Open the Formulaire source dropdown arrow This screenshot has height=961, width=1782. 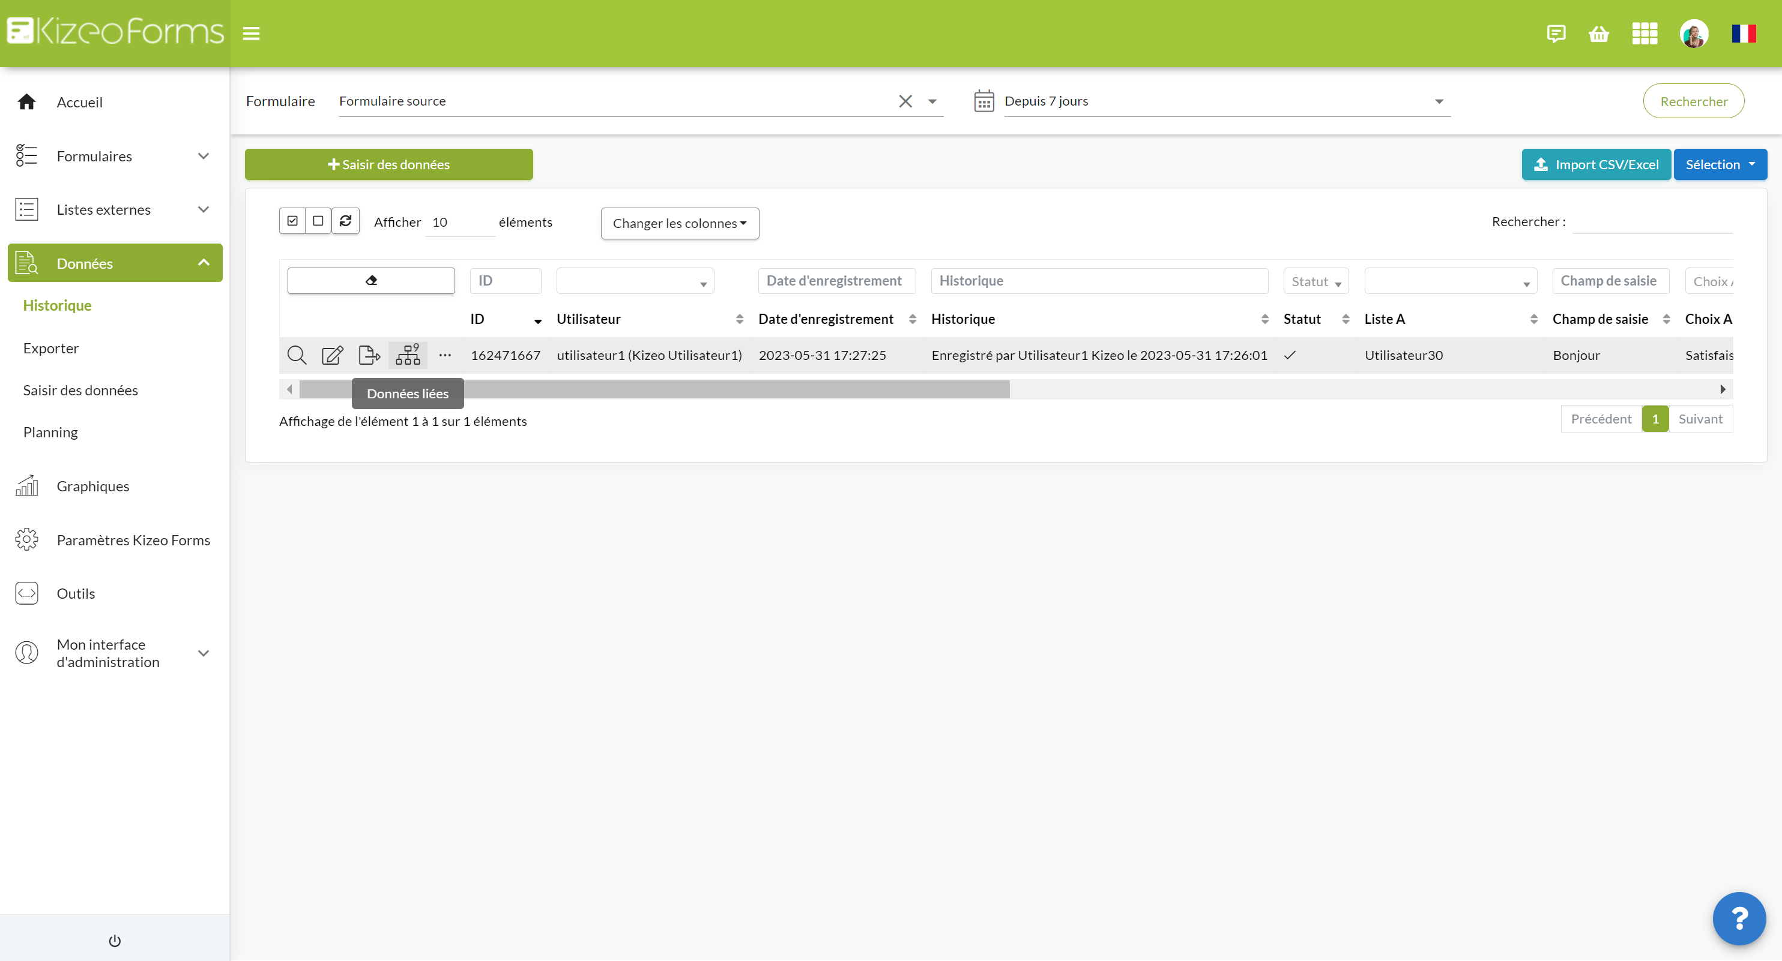point(932,101)
